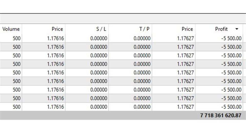Click the Profit column header label
246x138 pixels.
(221, 29)
